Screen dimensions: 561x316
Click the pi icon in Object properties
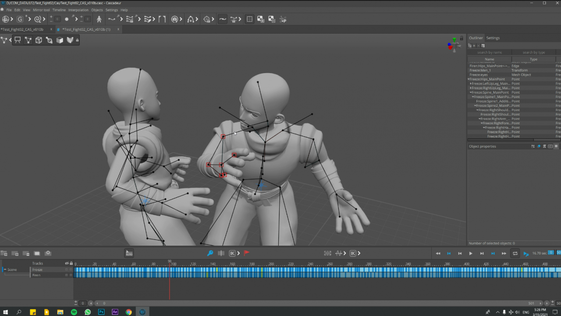(x=544, y=146)
